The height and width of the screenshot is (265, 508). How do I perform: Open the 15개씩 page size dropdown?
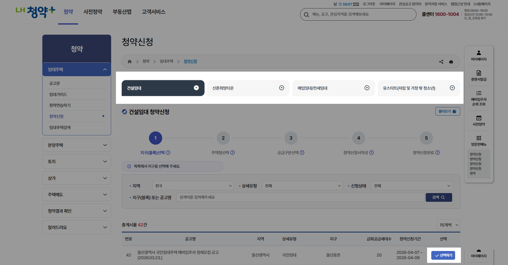(448, 225)
